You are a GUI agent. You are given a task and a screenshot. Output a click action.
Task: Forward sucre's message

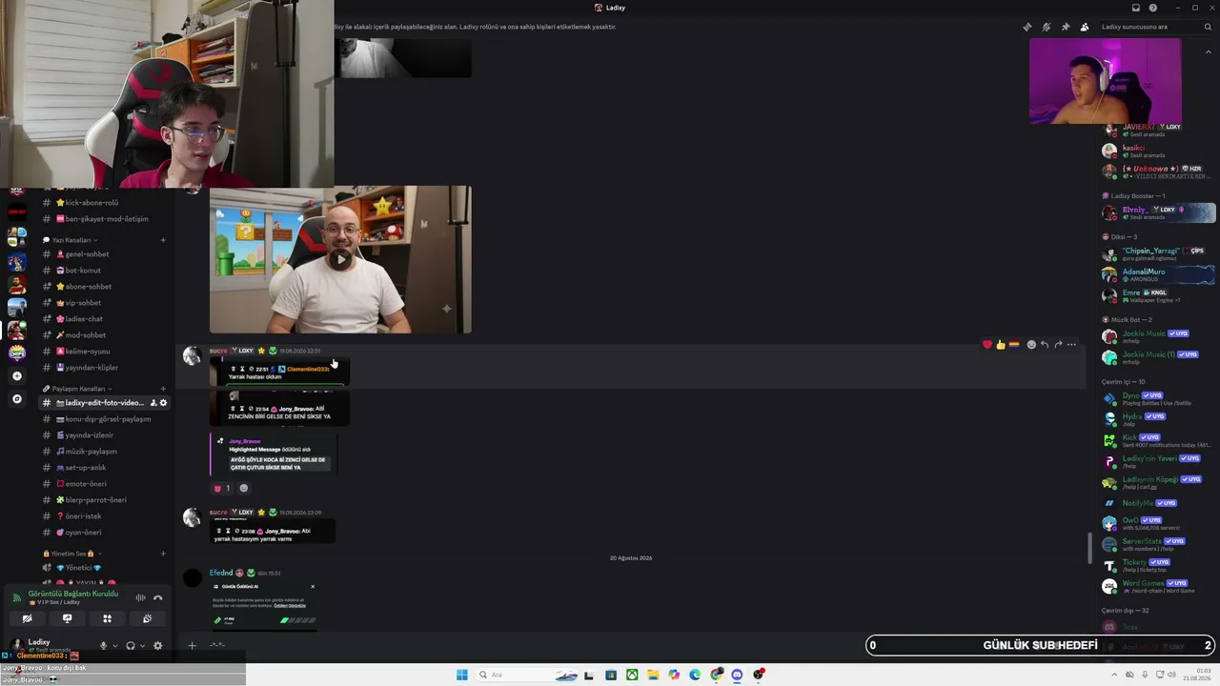tap(1058, 344)
